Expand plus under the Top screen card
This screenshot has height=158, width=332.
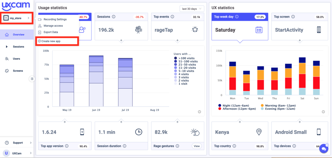[300, 40]
